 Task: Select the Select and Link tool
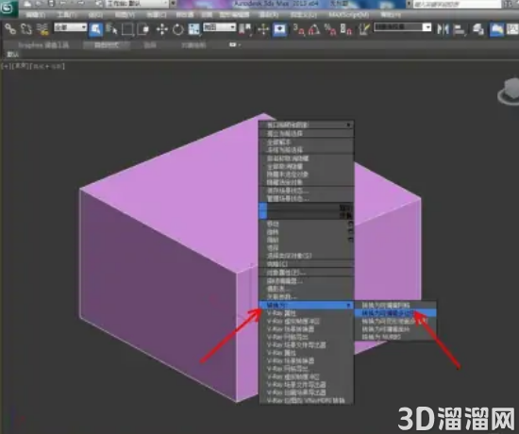click(10, 29)
